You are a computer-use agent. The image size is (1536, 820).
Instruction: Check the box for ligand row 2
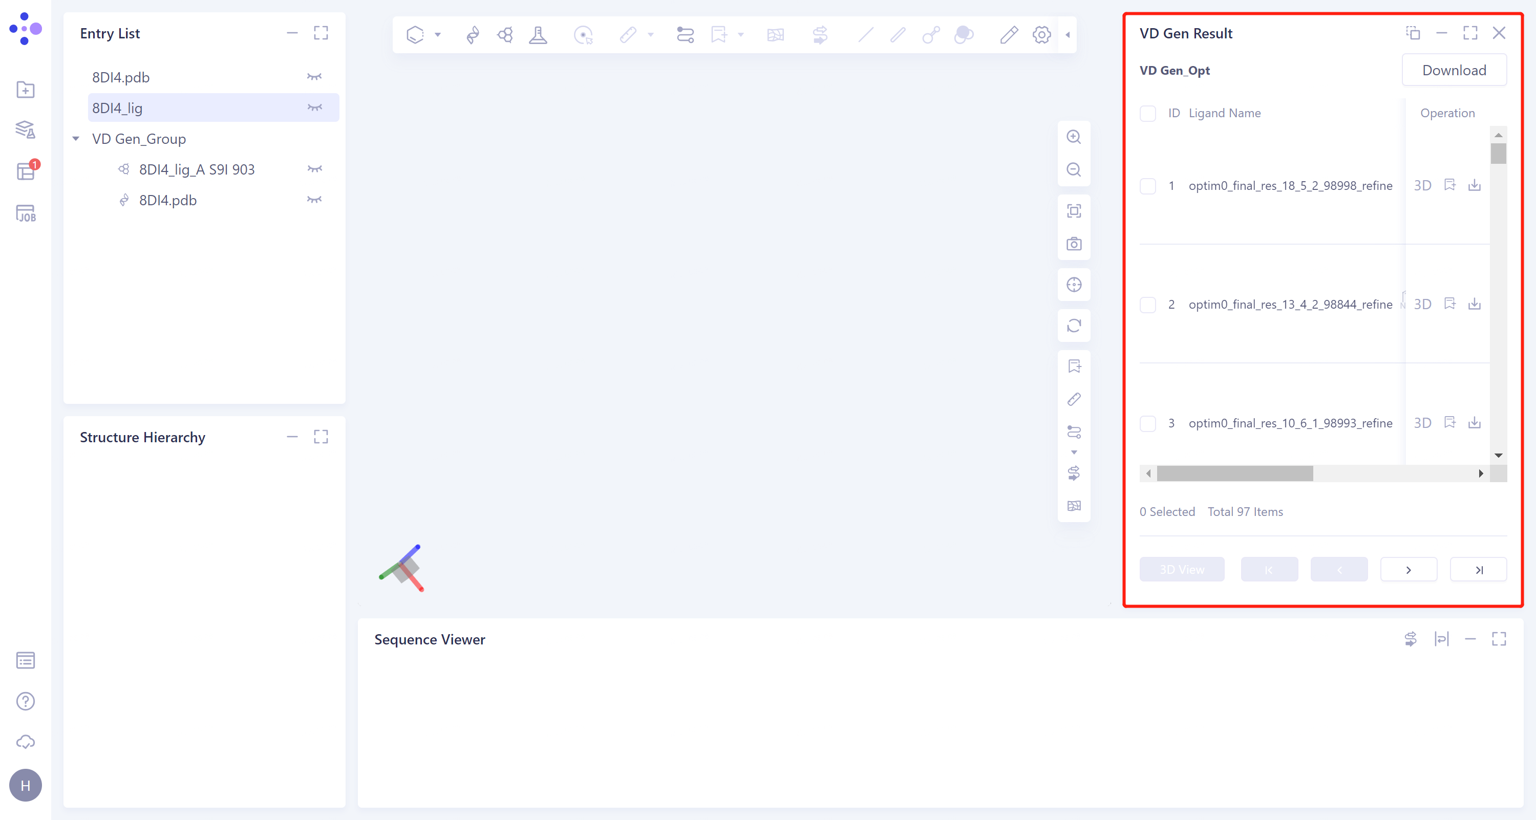click(x=1147, y=305)
